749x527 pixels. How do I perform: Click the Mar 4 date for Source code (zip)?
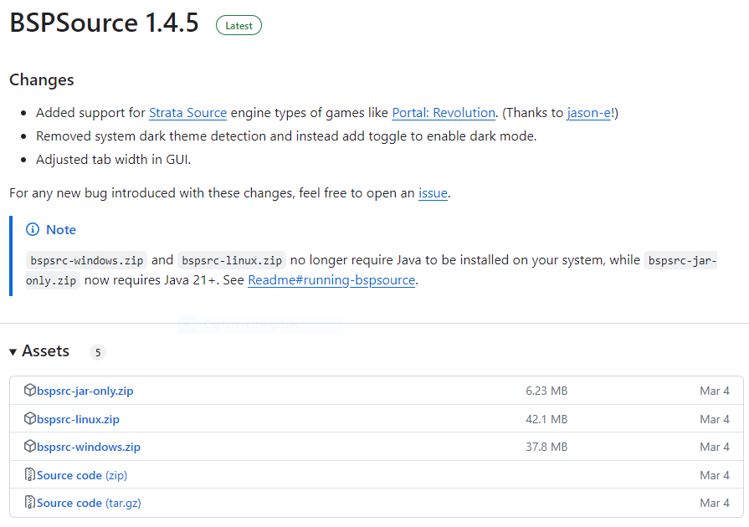click(715, 475)
